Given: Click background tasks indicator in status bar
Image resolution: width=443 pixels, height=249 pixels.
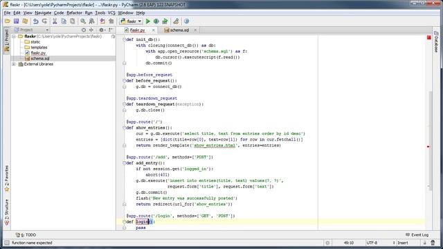Looking at the screenshot, I should (x=327, y=243).
